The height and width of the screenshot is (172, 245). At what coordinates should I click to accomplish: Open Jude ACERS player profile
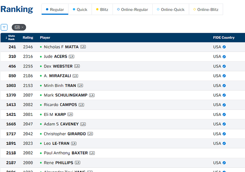tap(55, 57)
